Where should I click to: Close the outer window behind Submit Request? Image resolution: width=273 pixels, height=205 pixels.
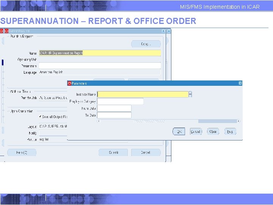tap(169, 31)
